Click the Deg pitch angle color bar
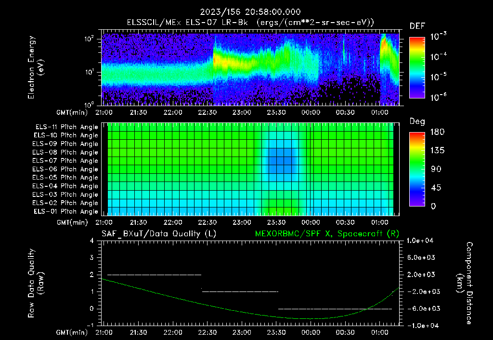This screenshot has width=493, height=340. click(x=417, y=169)
